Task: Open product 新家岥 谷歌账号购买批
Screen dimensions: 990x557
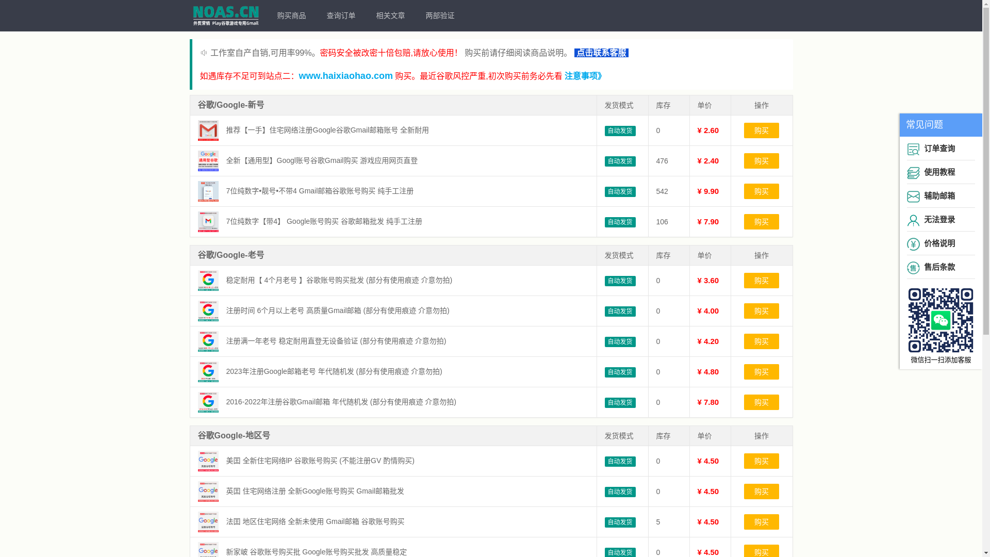Action: pyautogui.click(x=316, y=552)
